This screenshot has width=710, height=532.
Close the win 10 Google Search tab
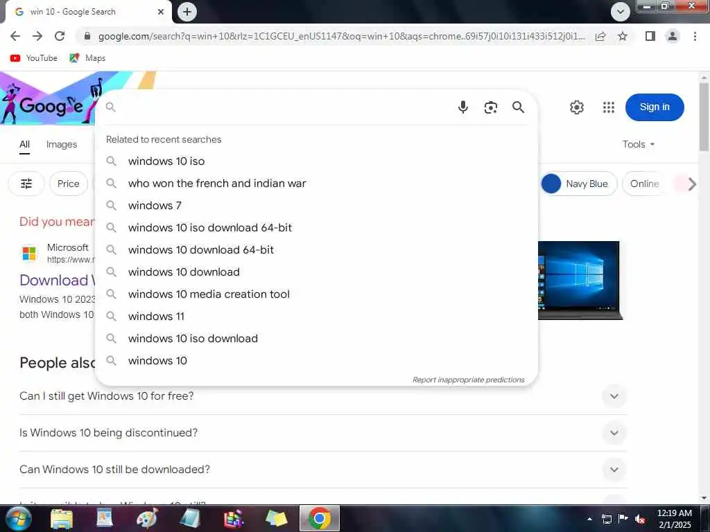point(161,12)
